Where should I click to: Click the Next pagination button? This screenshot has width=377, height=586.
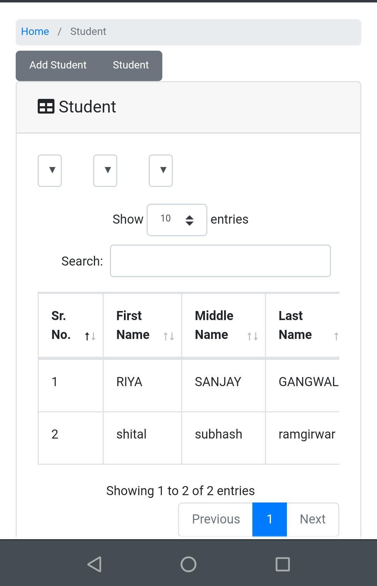point(313,519)
